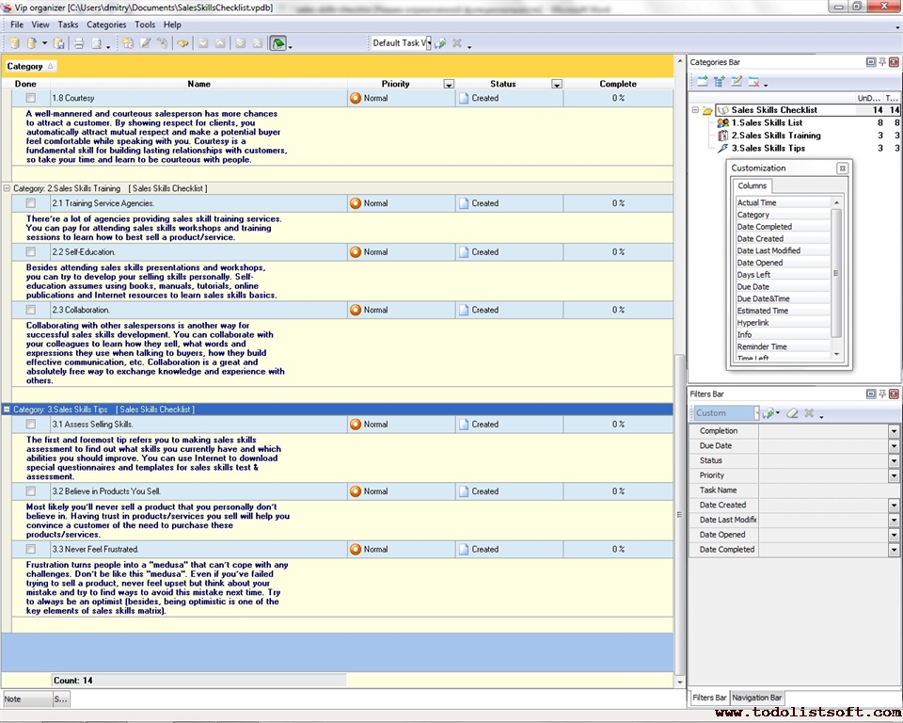Open the Categories menu

click(x=105, y=24)
